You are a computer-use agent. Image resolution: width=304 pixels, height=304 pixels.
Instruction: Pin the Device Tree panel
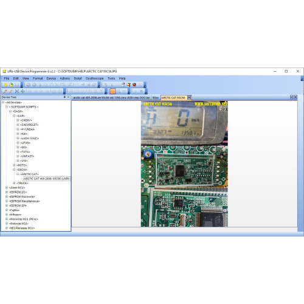coord(64,97)
